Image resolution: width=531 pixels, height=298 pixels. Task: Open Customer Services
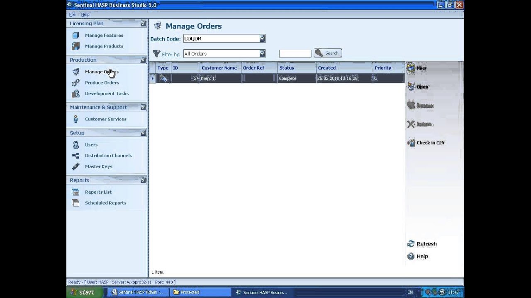tap(106, 119)
